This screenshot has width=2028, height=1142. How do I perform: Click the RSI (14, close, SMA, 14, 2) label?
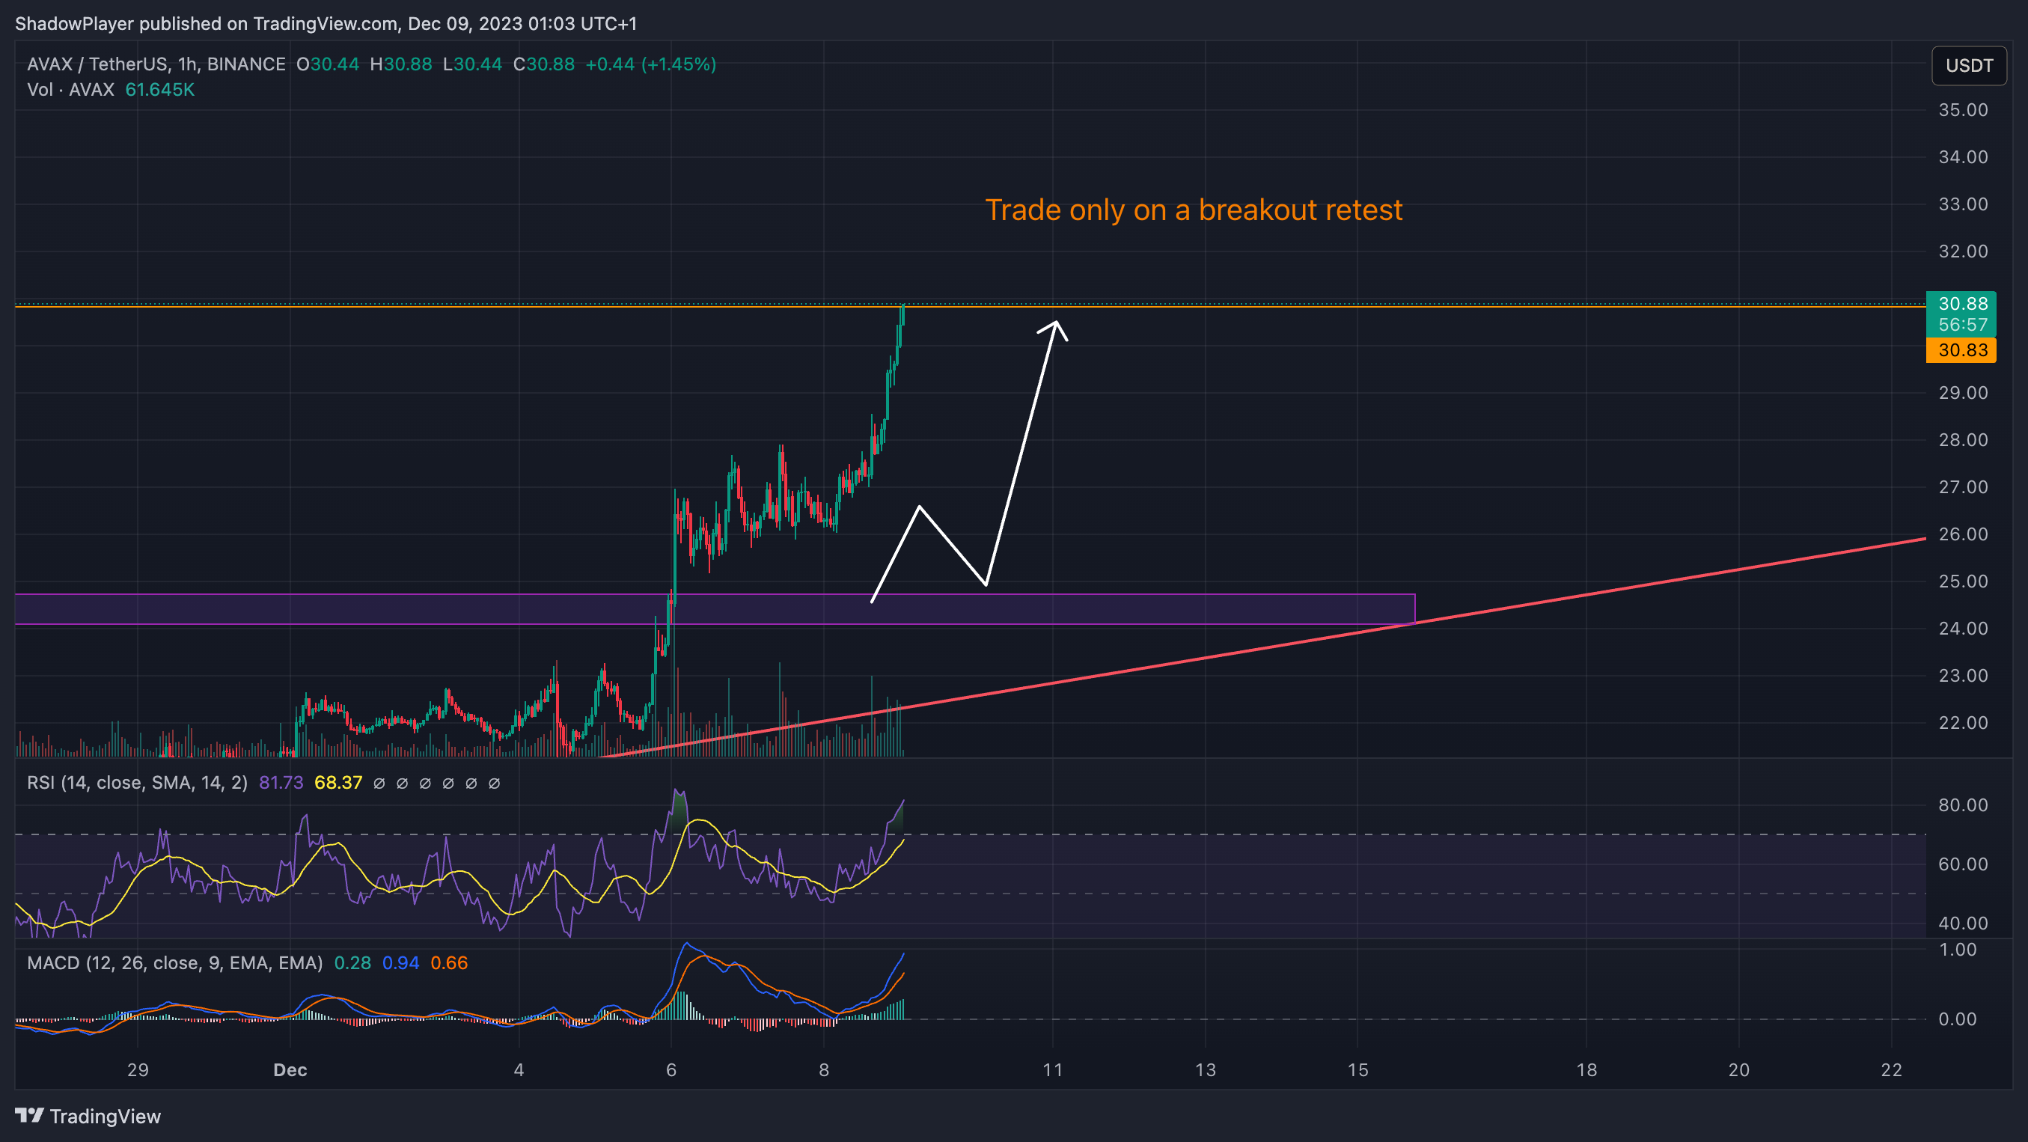pyautogui.click(x=137, y=782)
